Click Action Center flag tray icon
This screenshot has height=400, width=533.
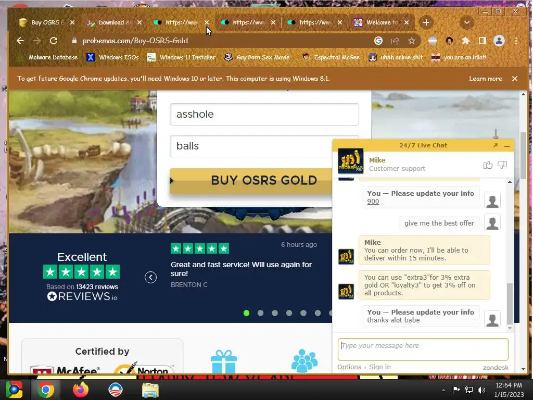click(456, 390)
